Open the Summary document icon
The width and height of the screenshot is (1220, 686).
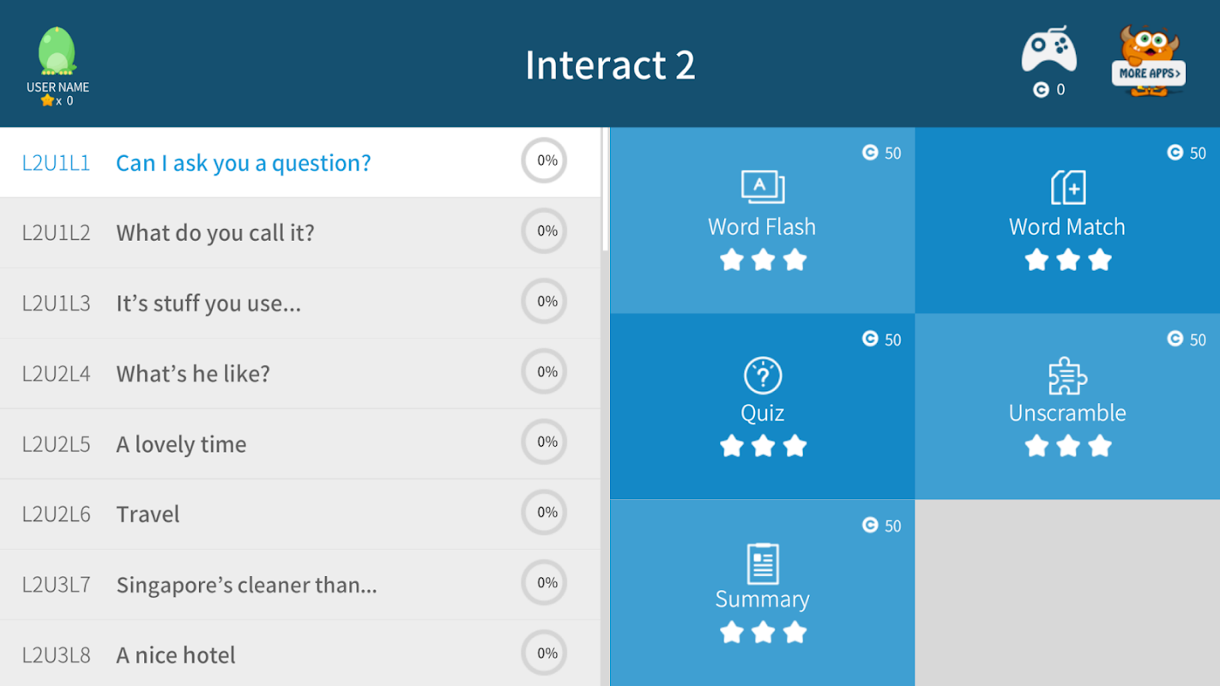(x=762, y=563)
